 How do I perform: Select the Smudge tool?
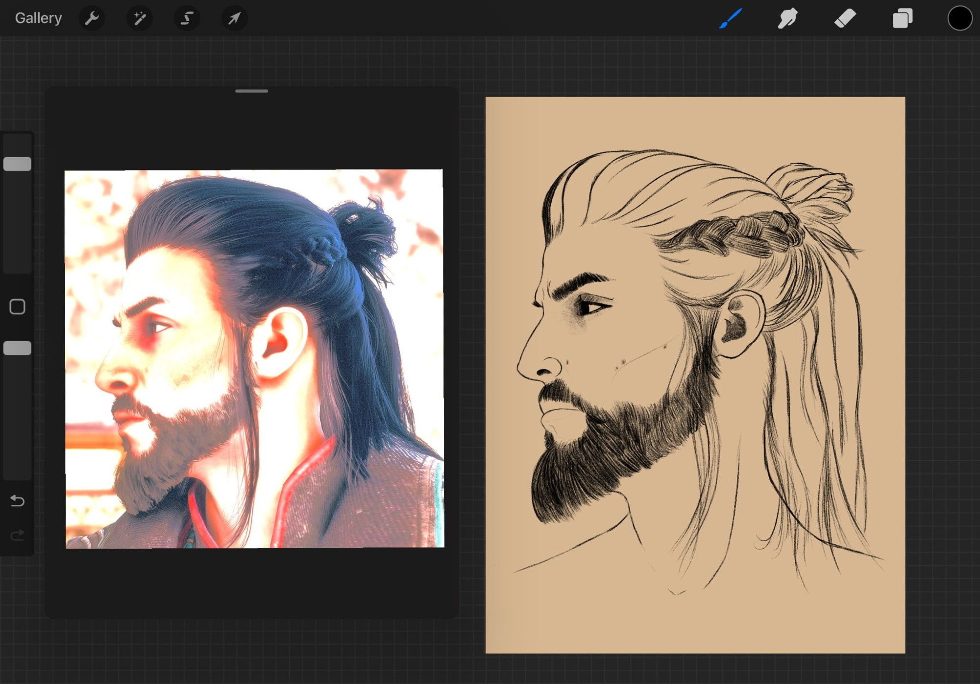tap(787, 19)
